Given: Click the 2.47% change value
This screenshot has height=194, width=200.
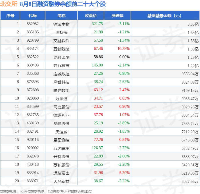Looking at the screenshot, I should click(x=124, y=90).
